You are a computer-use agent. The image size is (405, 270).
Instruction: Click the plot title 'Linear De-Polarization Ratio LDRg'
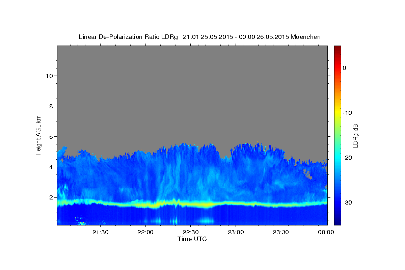(128, 37)
